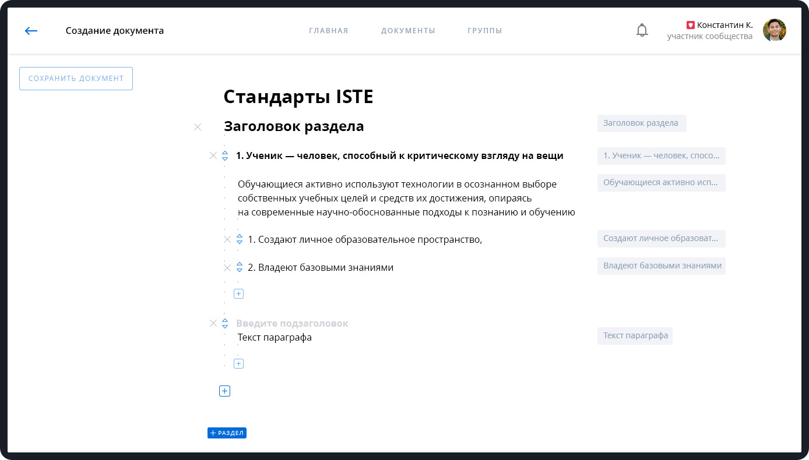Delete the 'Введите подзаголовок' subsection
Viewport: 809px width, 460px height.
(213, 323)
